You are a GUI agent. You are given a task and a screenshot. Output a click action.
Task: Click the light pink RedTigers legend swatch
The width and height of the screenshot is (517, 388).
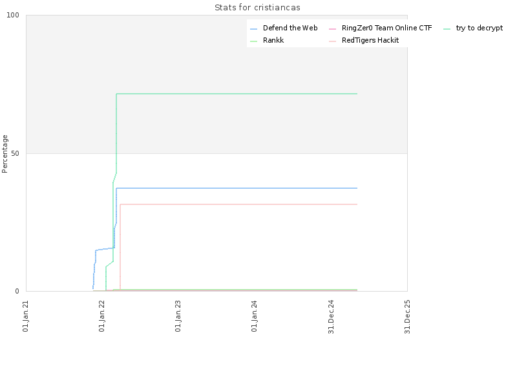click(x=332, y=41)
